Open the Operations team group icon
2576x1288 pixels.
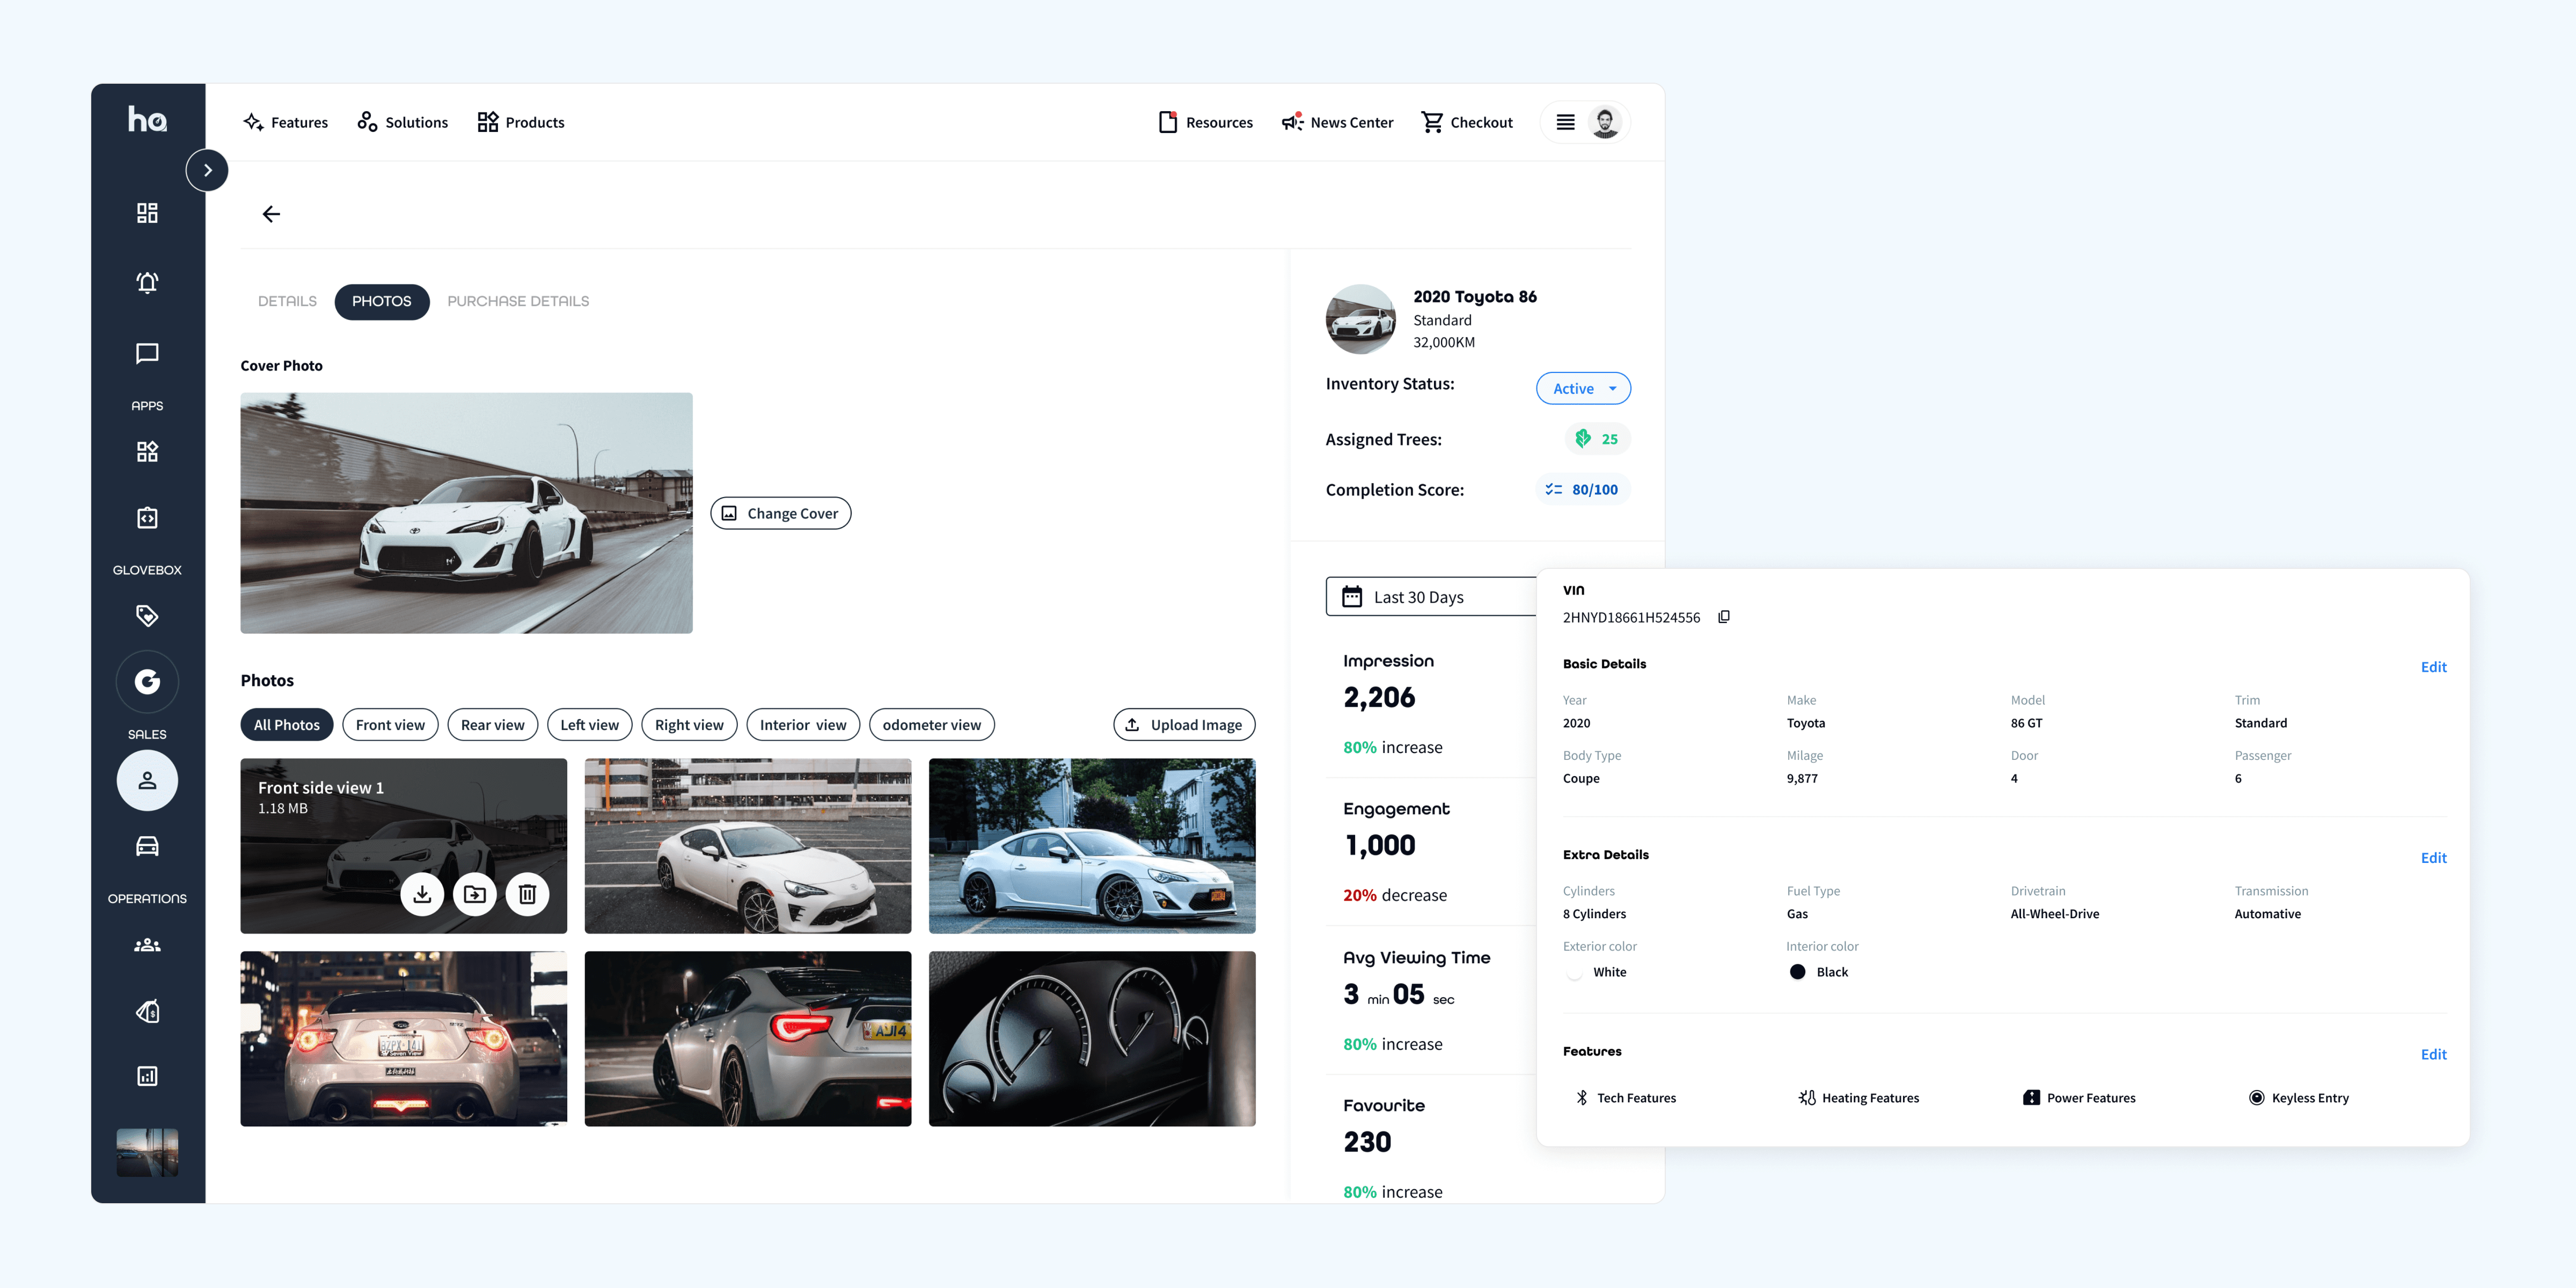(x=147, y=944)
